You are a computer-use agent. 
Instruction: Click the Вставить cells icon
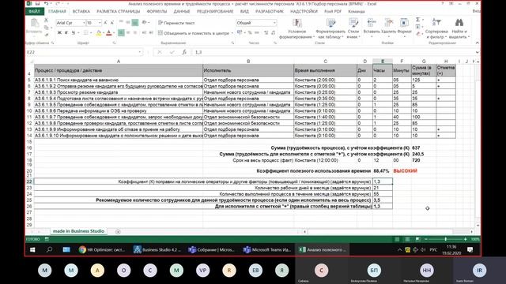point(372,23)
